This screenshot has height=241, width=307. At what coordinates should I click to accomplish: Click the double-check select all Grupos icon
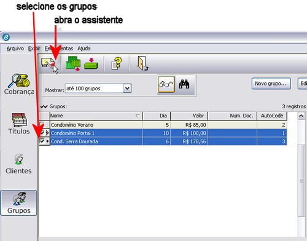(x=44, y=106)
